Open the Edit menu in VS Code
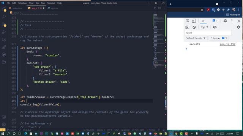This screenshot has width=243, height=136. pyautogui.click(x=14, y=3)
